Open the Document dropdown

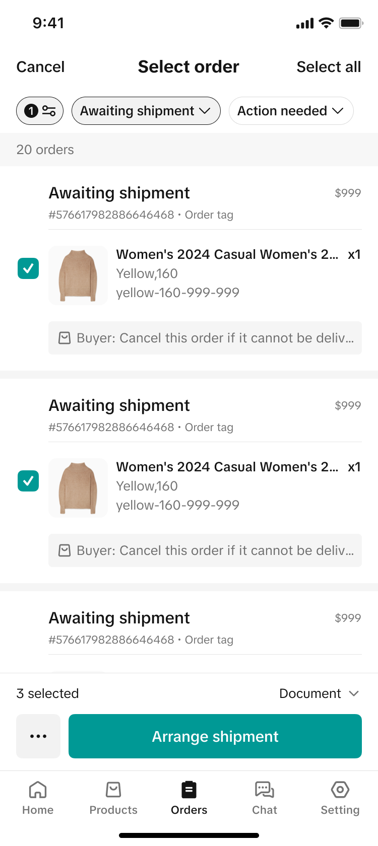coord(319,693)
